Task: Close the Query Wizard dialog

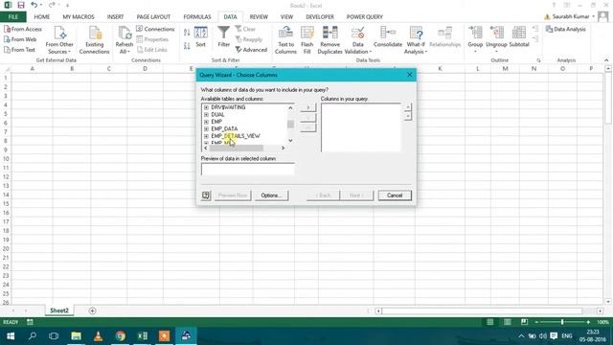Action: (x=409, y=75)
